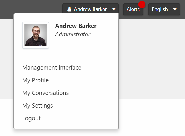
Task: Open the English language selector
Action: 160,9
